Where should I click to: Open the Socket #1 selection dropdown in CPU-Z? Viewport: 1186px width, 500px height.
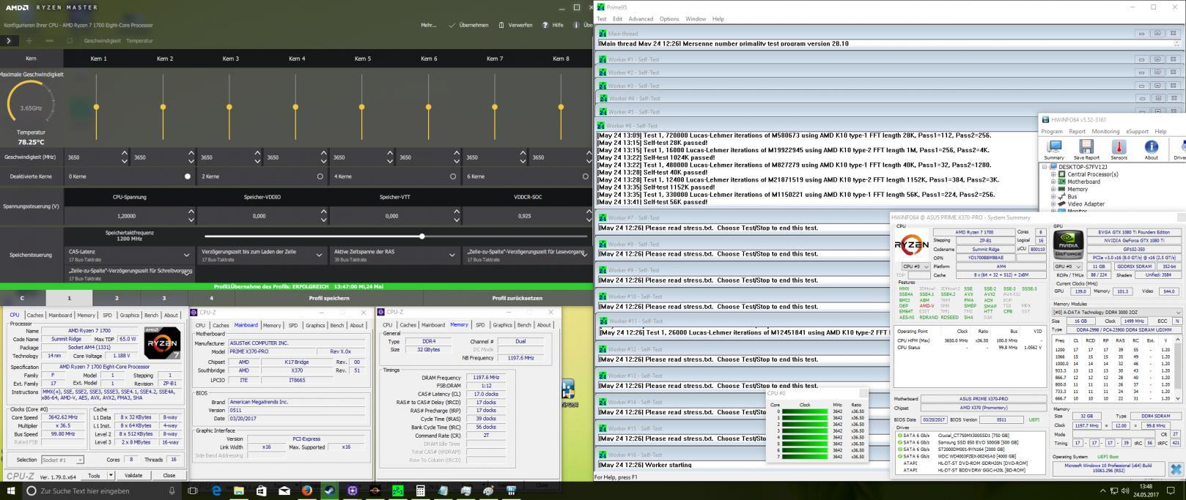pos(62,460)
